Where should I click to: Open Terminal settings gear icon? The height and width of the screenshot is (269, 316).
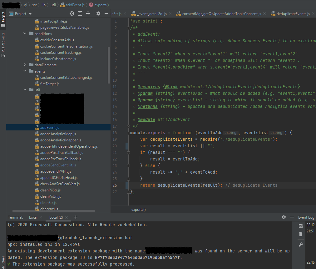284,217
